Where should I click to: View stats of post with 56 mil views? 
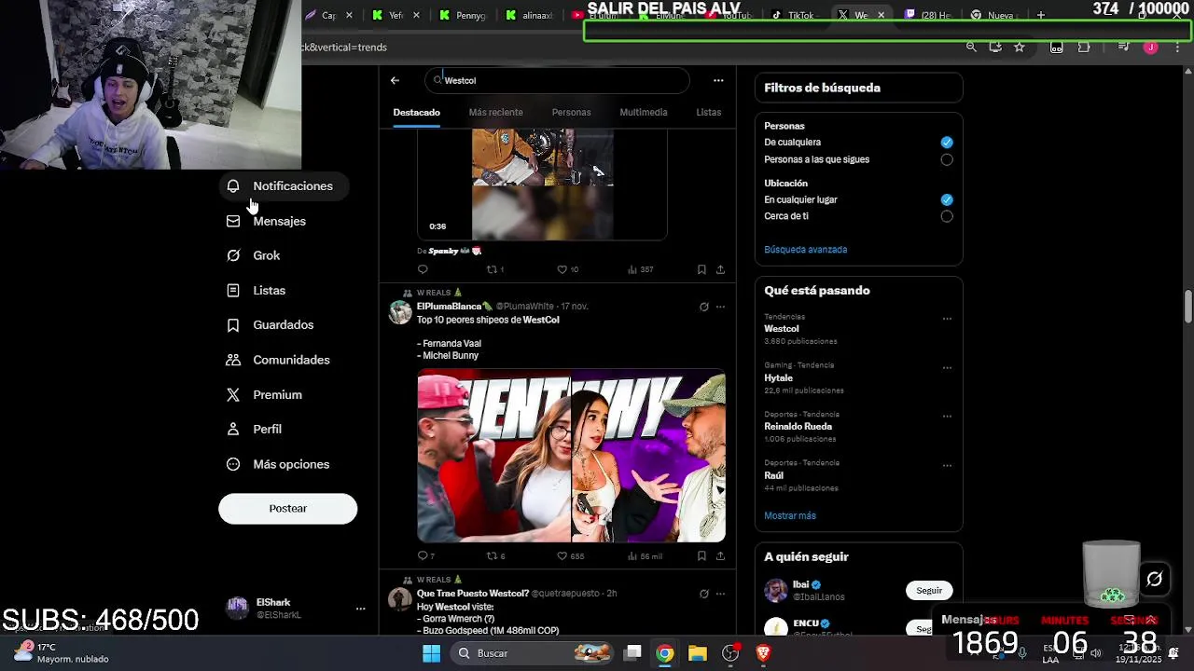pos(645,556)
